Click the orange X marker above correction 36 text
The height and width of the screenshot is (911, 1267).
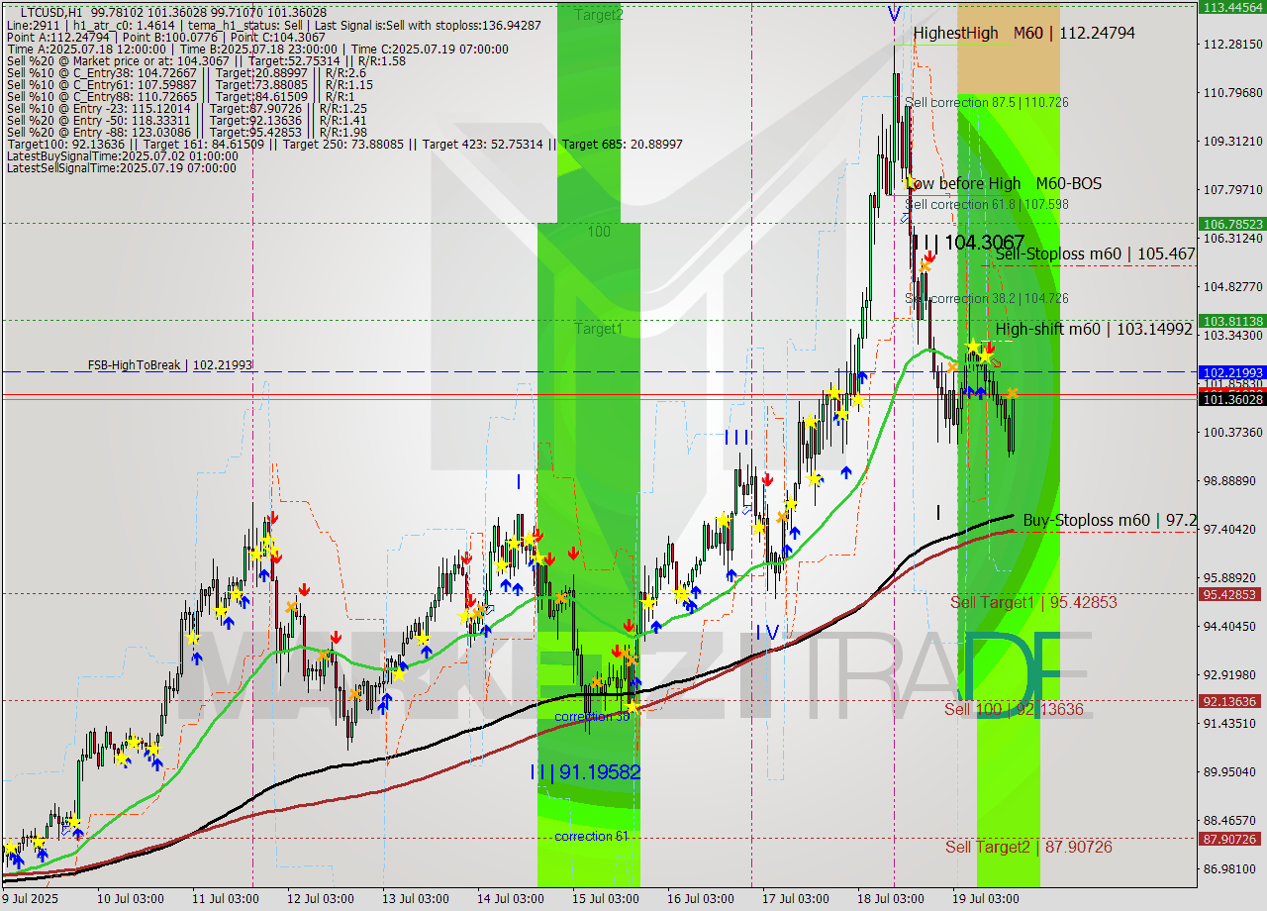click(x=596, y=681)
